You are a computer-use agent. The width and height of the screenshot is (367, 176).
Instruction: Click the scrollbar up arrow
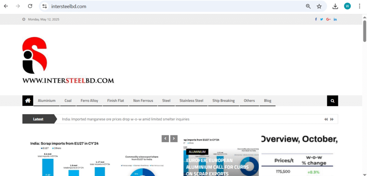coord(364,17)
